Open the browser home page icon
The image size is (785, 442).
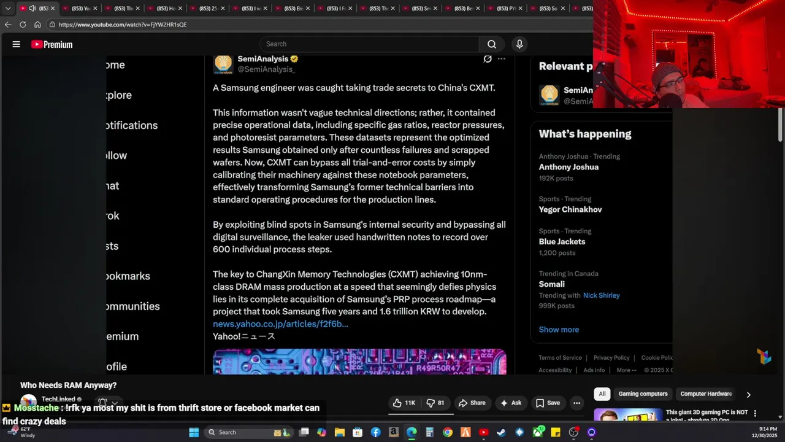coord(37,25)
